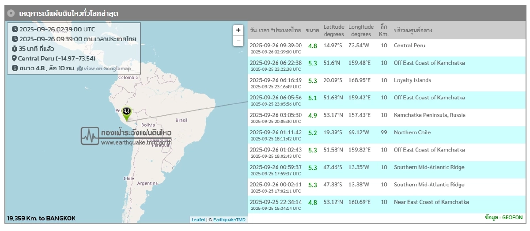Click the 4.8 magnitude map marker in Peru
The height and width of the screenshot is (231, 530).
coord(127,114)
